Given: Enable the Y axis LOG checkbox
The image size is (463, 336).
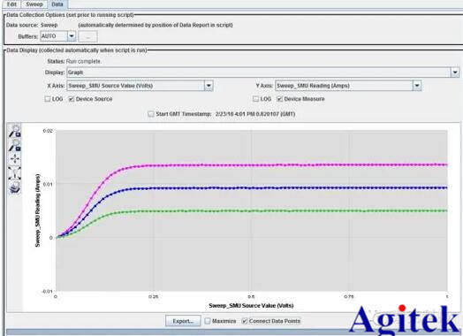Looking at the screenshot, I should click(x=255, y=99).
